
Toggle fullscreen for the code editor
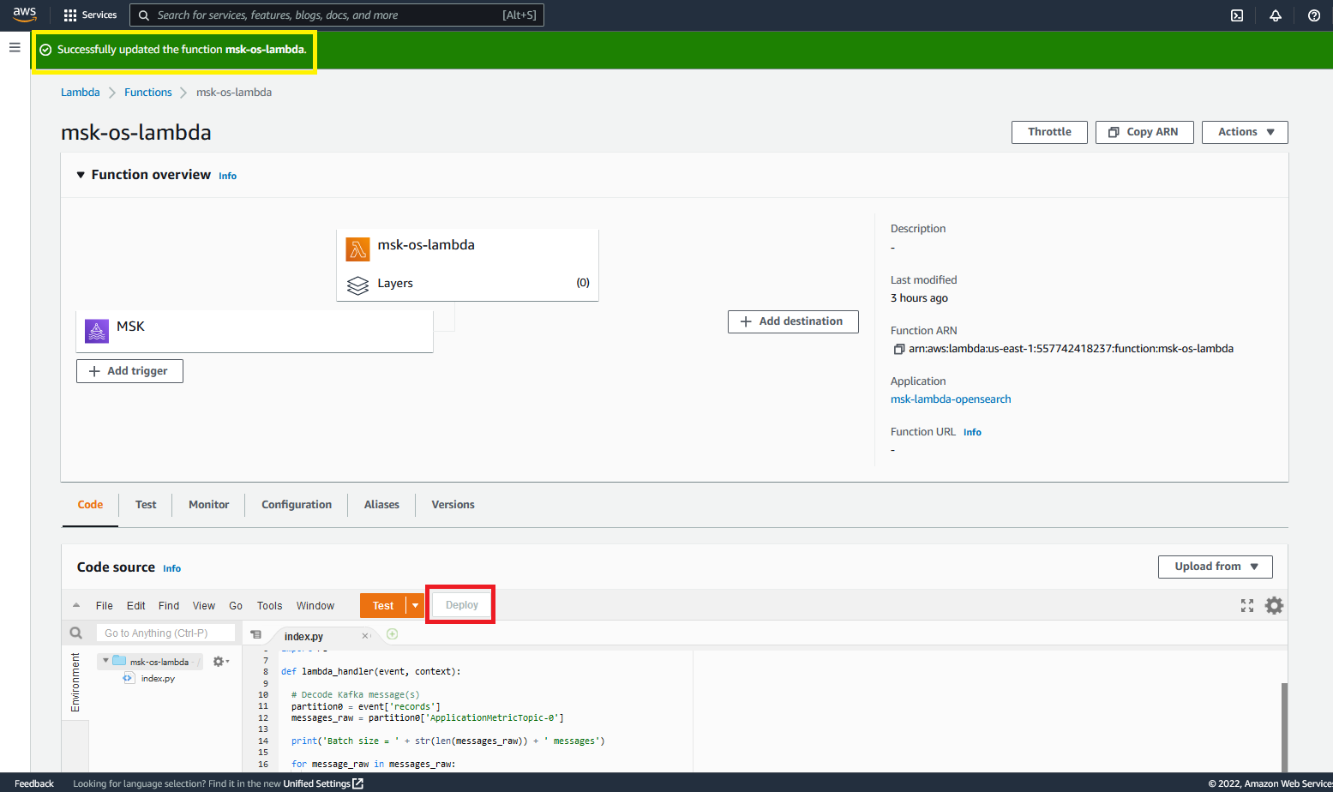pyautogui.click(x=1247, y=606)
